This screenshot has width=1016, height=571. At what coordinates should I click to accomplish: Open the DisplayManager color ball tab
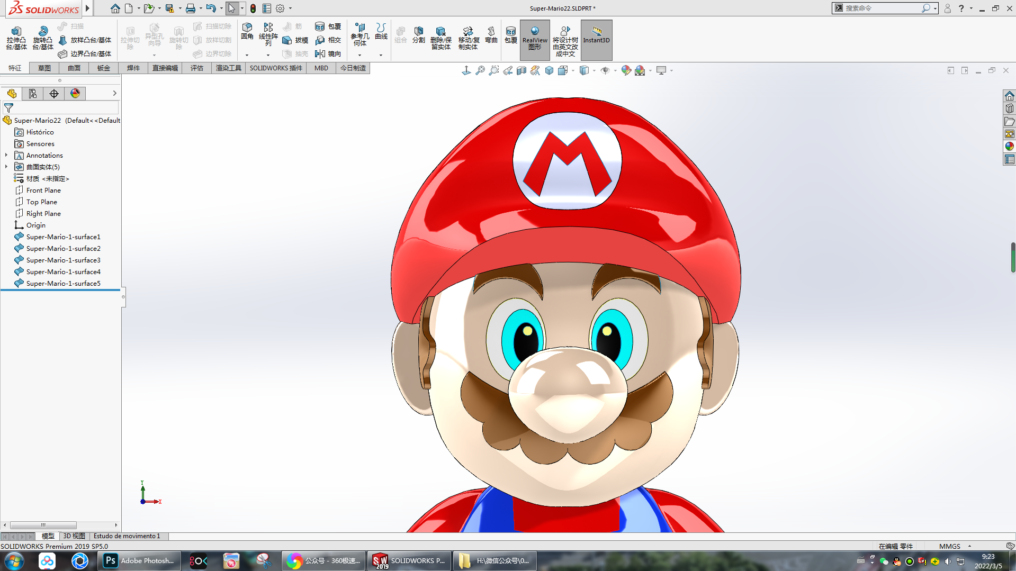75,94
